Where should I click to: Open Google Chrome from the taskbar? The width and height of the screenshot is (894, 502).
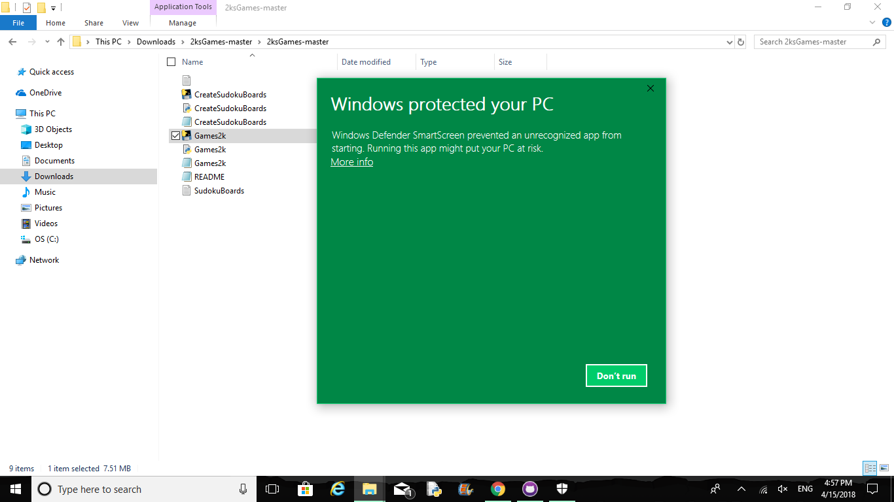[498, 488]
